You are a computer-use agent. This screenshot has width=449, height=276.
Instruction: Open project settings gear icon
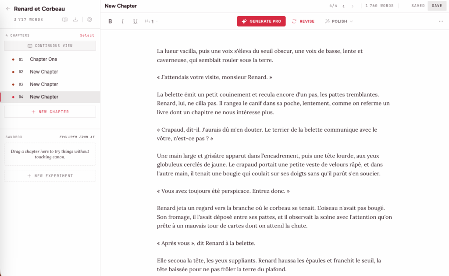tap(89, 19)
